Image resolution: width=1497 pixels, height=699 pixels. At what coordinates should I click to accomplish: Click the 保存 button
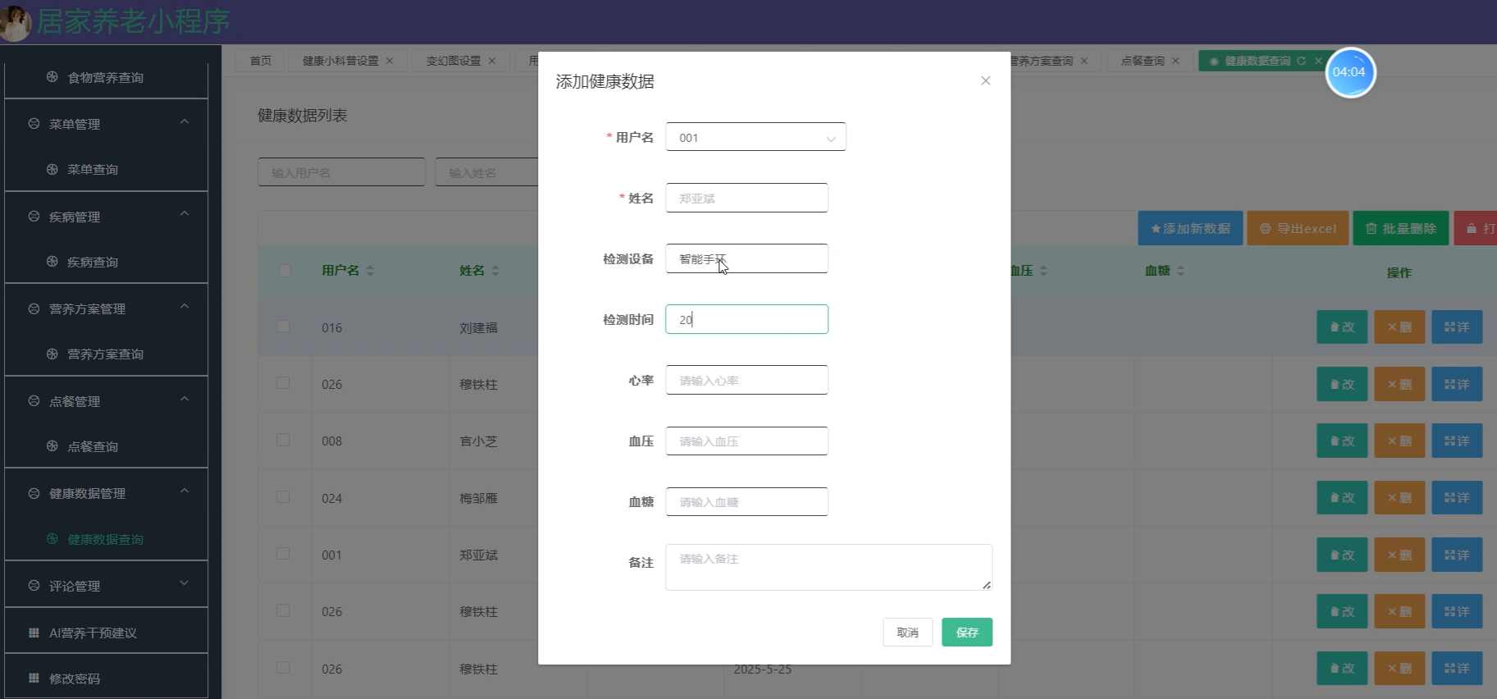tap(967, 632)
